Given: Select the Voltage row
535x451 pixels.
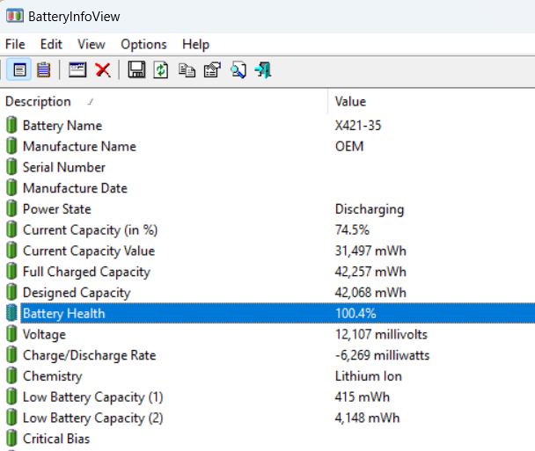Looking at the screenshot, I should pyautogui.click(x=267, y=334).
